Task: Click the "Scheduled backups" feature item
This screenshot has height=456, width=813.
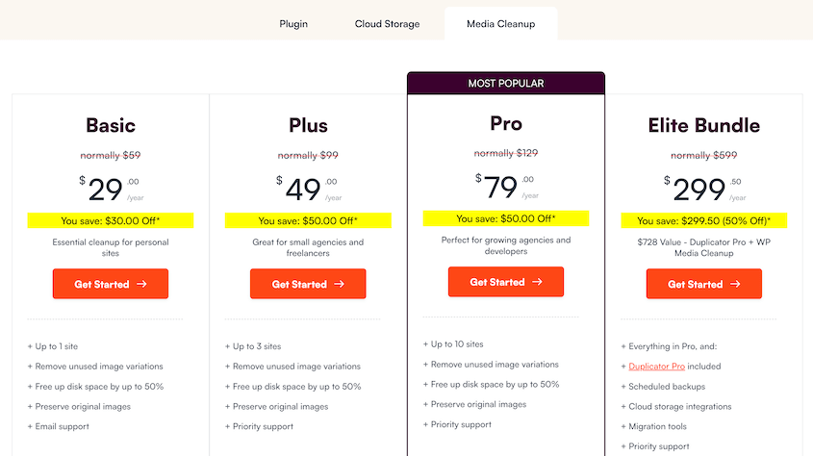Action: click(666, 387)
